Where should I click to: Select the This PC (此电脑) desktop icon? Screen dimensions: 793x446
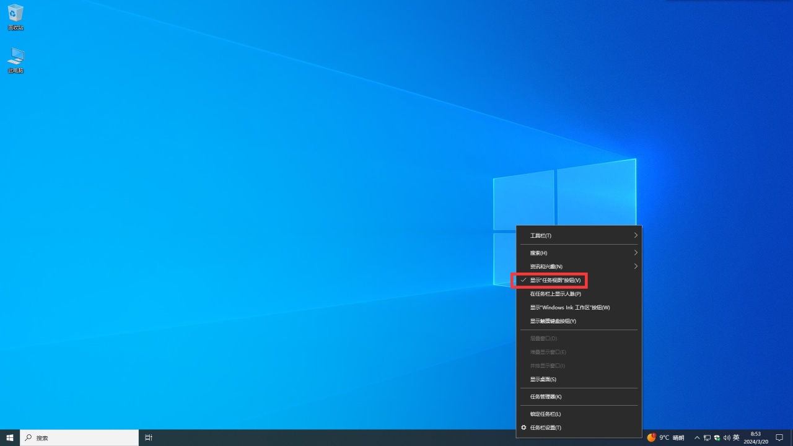[x=15, y=60]
